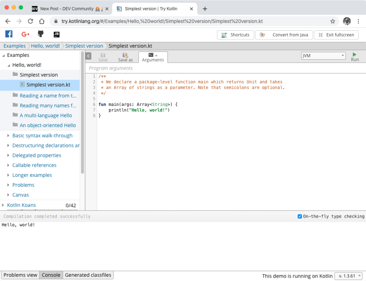The height and width of the screenshot is (281, 366).
Task: Click the Program arguments input field
Action: coord(225,68)
